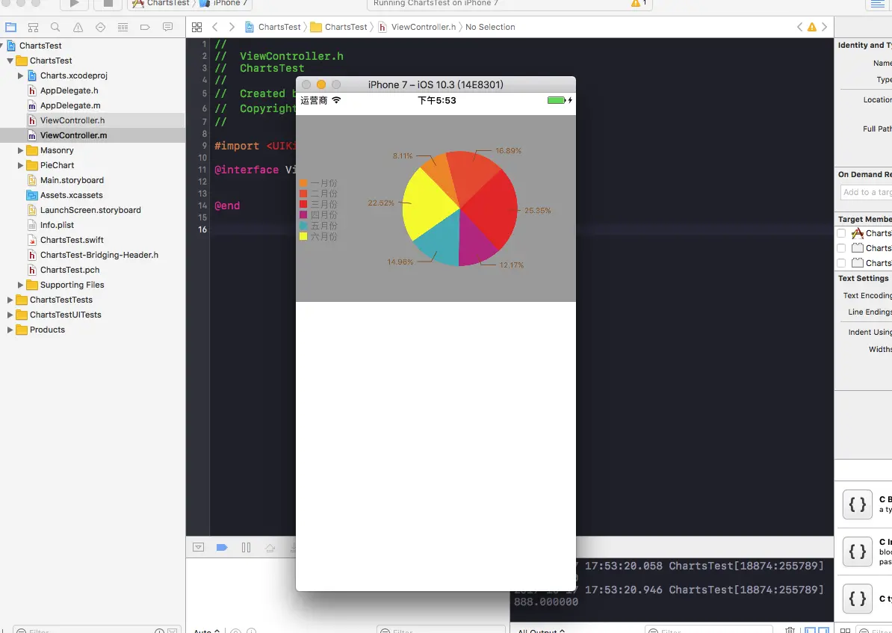Image resolution: width=892 pixels, height=633 pixels.
Task: Click the yellow warning icon in editor jump bar
Action: (x=812, y=27)
